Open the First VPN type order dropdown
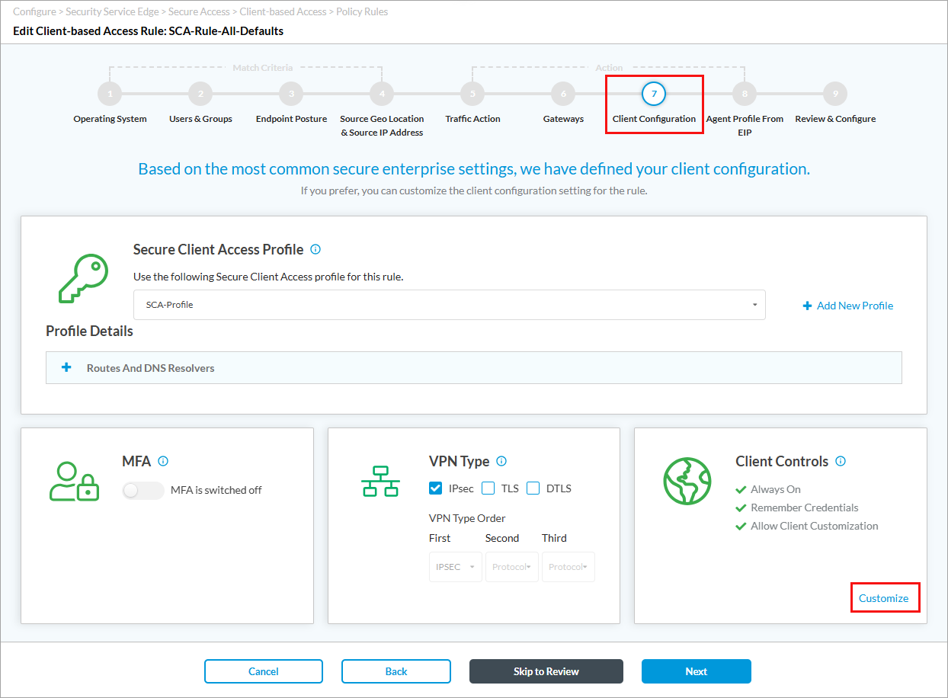Image resolution: width=948 pixels, height=698 pixels. [455, 567]
